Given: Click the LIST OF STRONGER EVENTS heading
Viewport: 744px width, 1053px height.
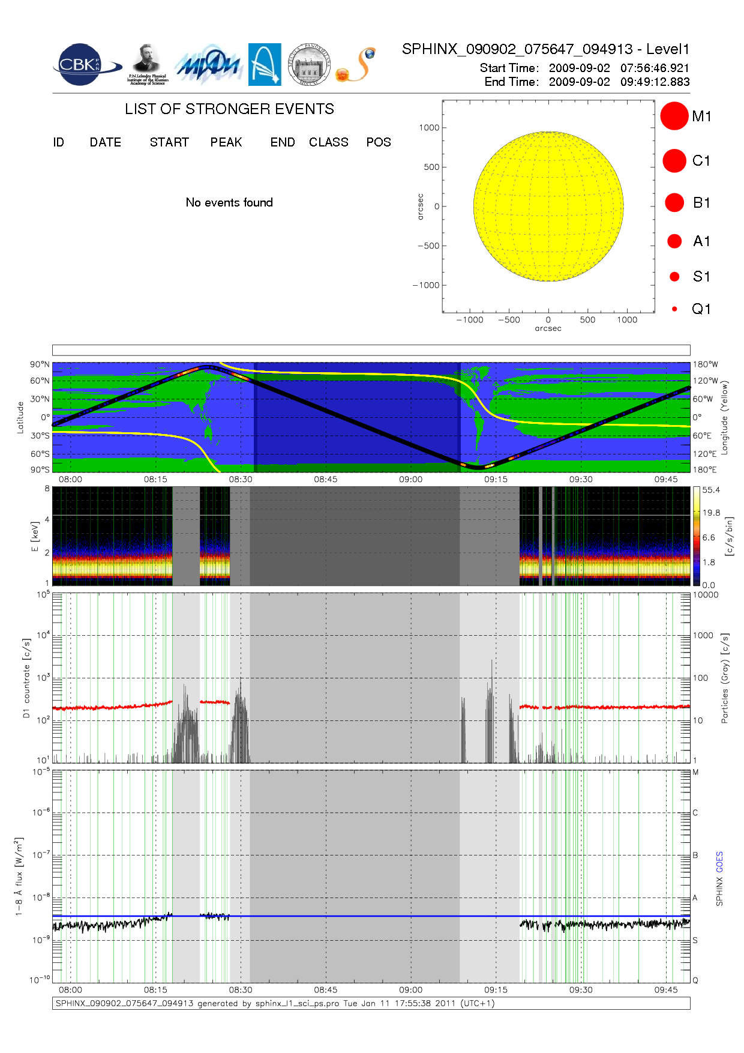Looking at the screenshot, I should click(x=229, y=109).
